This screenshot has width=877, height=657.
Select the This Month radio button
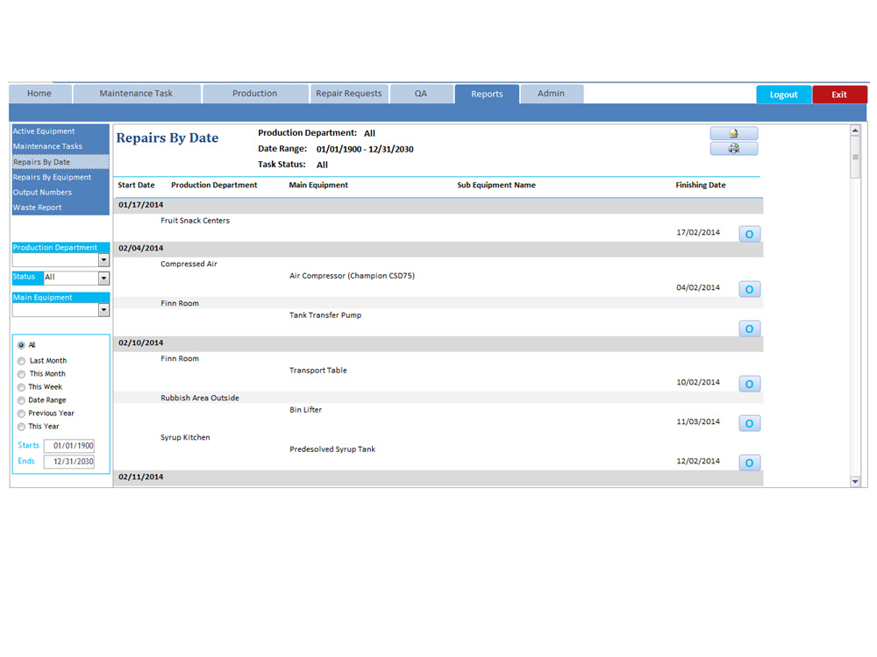pyautogui.click(x=21, y=374)
